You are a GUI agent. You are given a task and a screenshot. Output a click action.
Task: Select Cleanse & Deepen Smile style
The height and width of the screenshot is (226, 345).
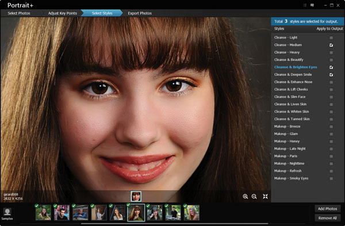(293, 75)
